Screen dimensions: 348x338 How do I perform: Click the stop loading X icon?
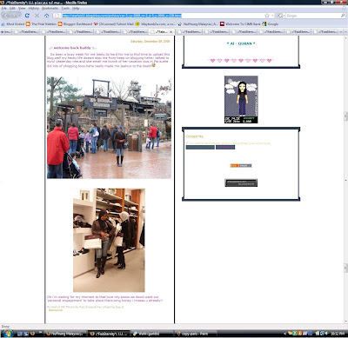(x=37, y=16)
